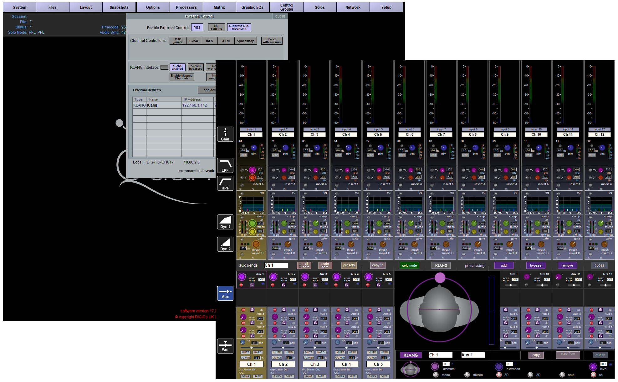618x382 pixels.
Task: Click the solo node button
Action: click(409, 265)
